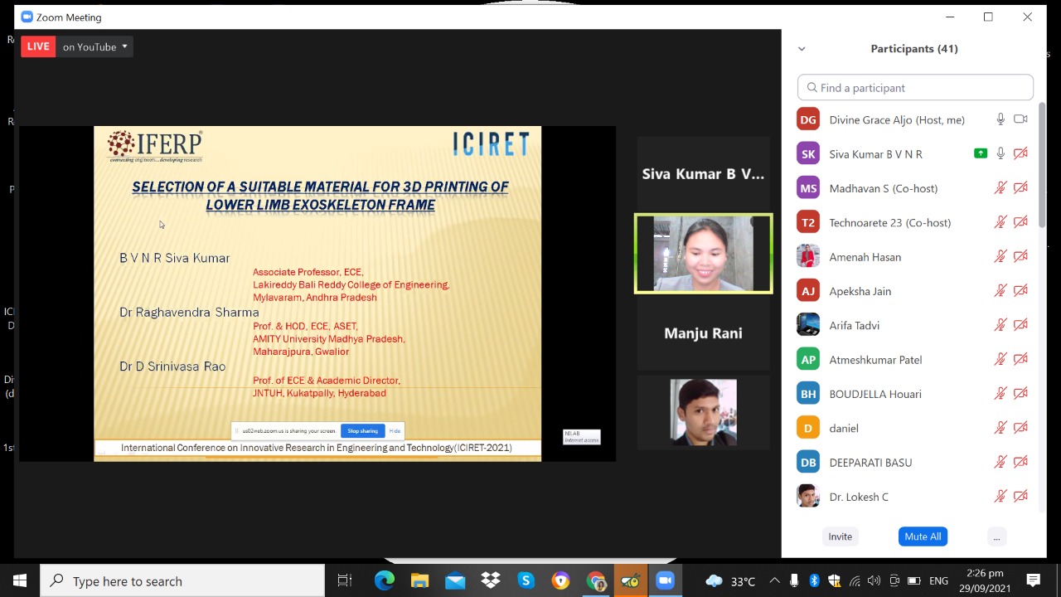
Task: Click the participants list scrollbar
Action: tap(1042, 166)
